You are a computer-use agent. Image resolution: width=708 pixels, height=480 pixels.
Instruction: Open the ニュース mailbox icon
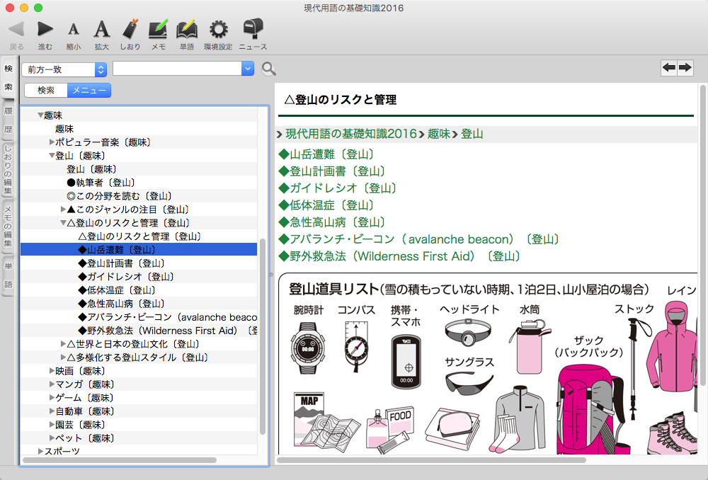[x=253, y=29]
